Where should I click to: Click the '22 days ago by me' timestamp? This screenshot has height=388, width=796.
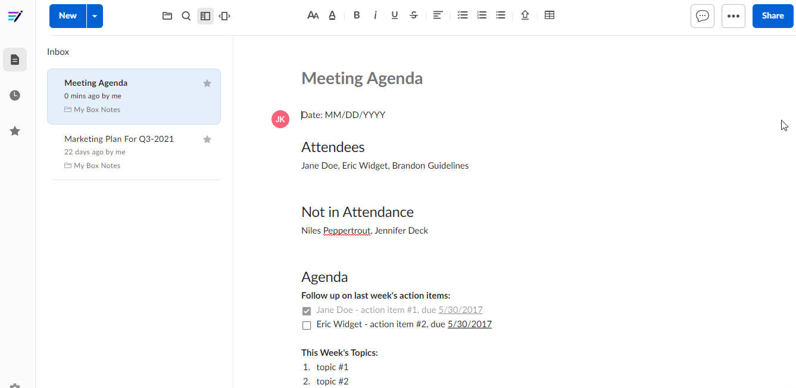pyautogui.click(x=95, y=152)
